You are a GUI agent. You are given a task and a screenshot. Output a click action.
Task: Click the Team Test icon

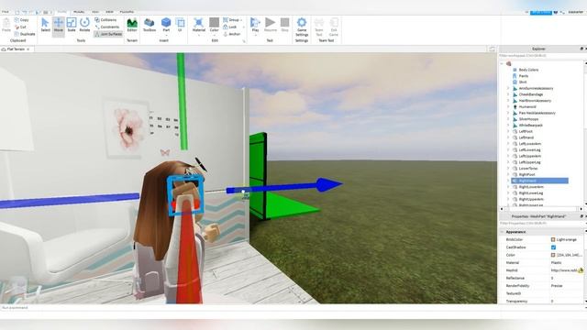coord(319,27)
